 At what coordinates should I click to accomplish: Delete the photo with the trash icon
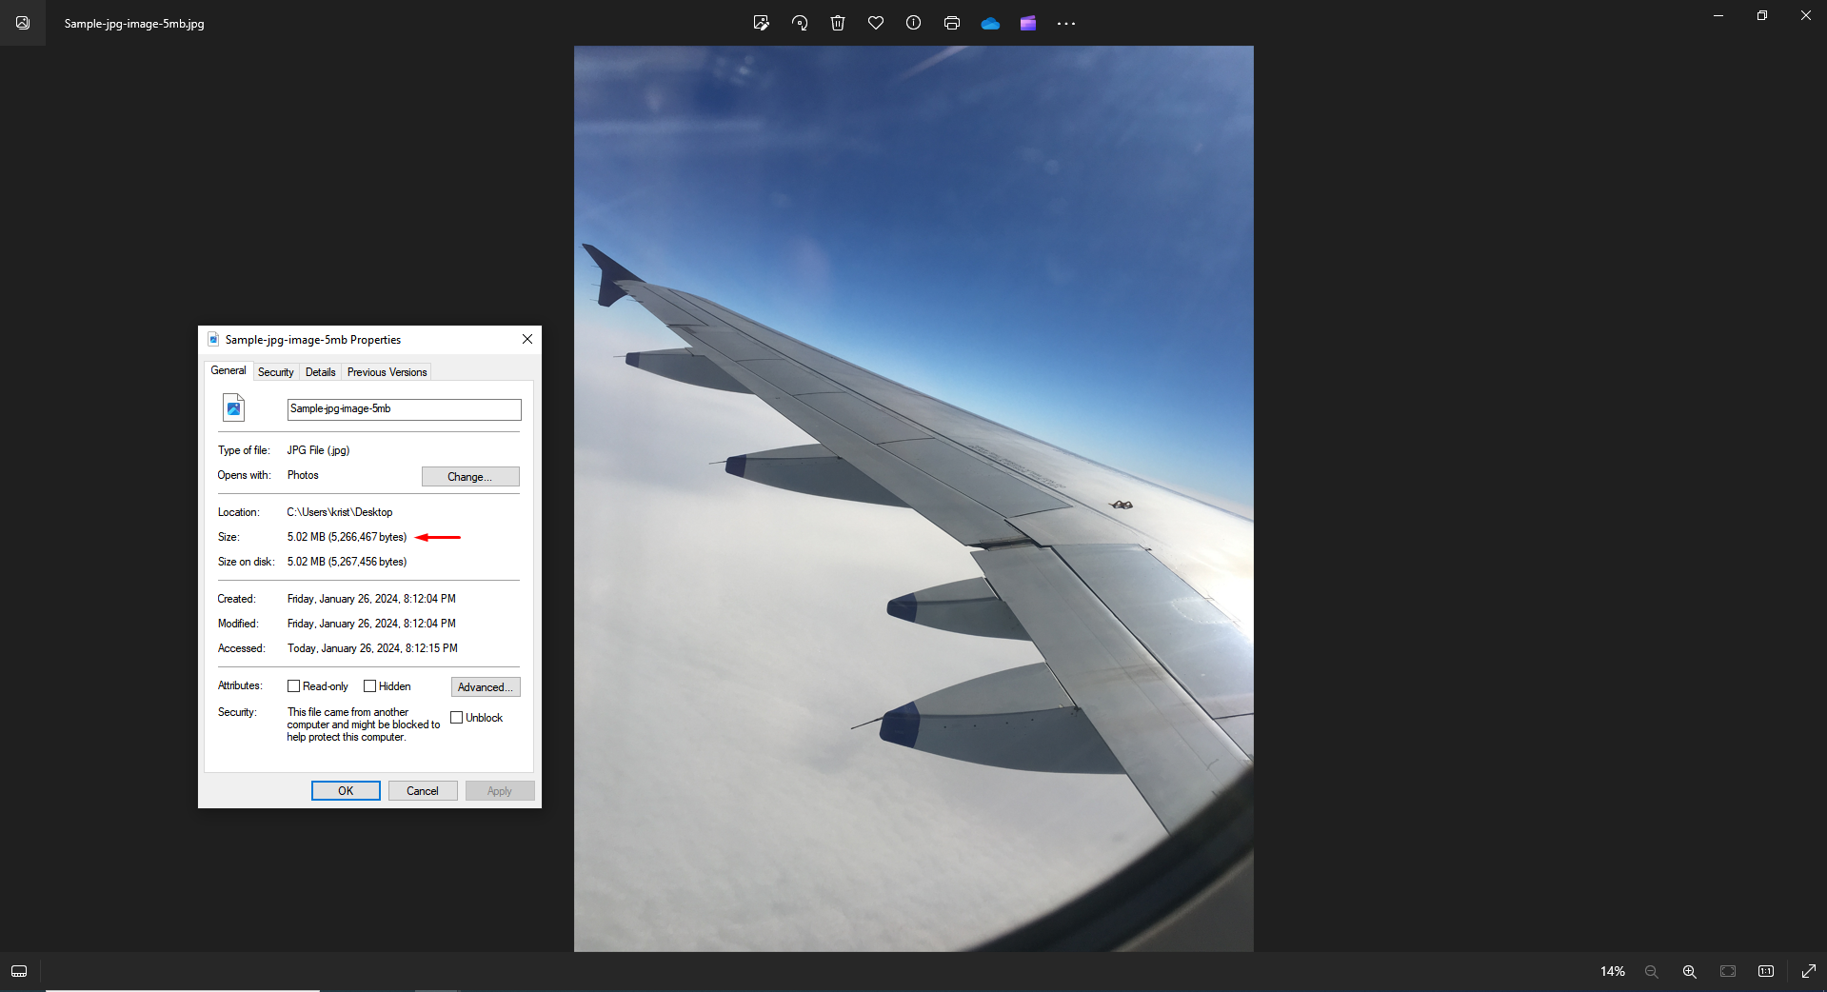[838, 23]
